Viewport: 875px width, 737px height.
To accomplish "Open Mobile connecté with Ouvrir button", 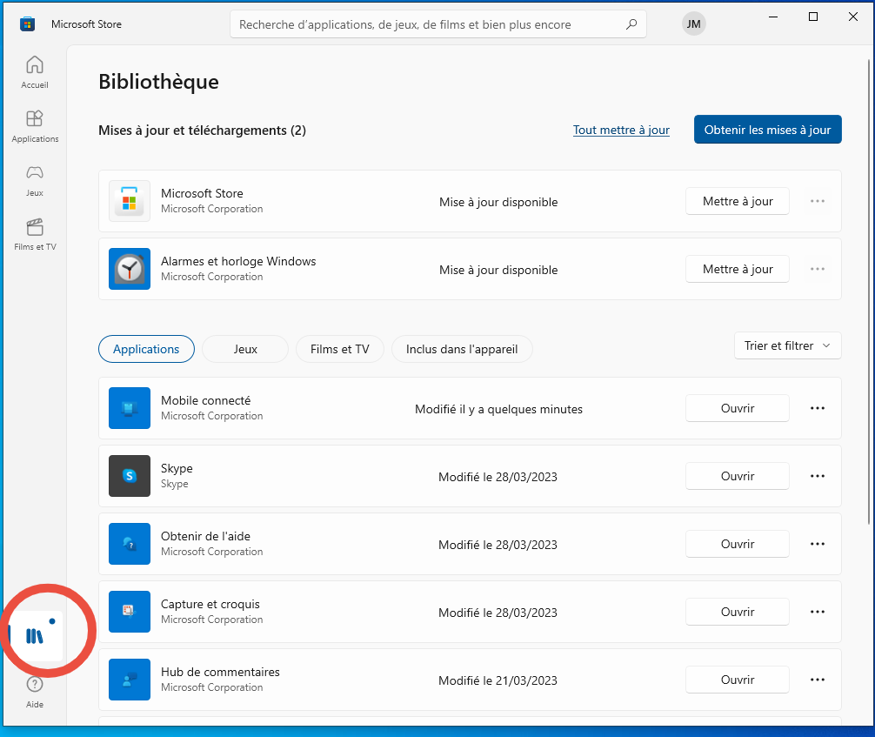I will (x=738, y=408).
